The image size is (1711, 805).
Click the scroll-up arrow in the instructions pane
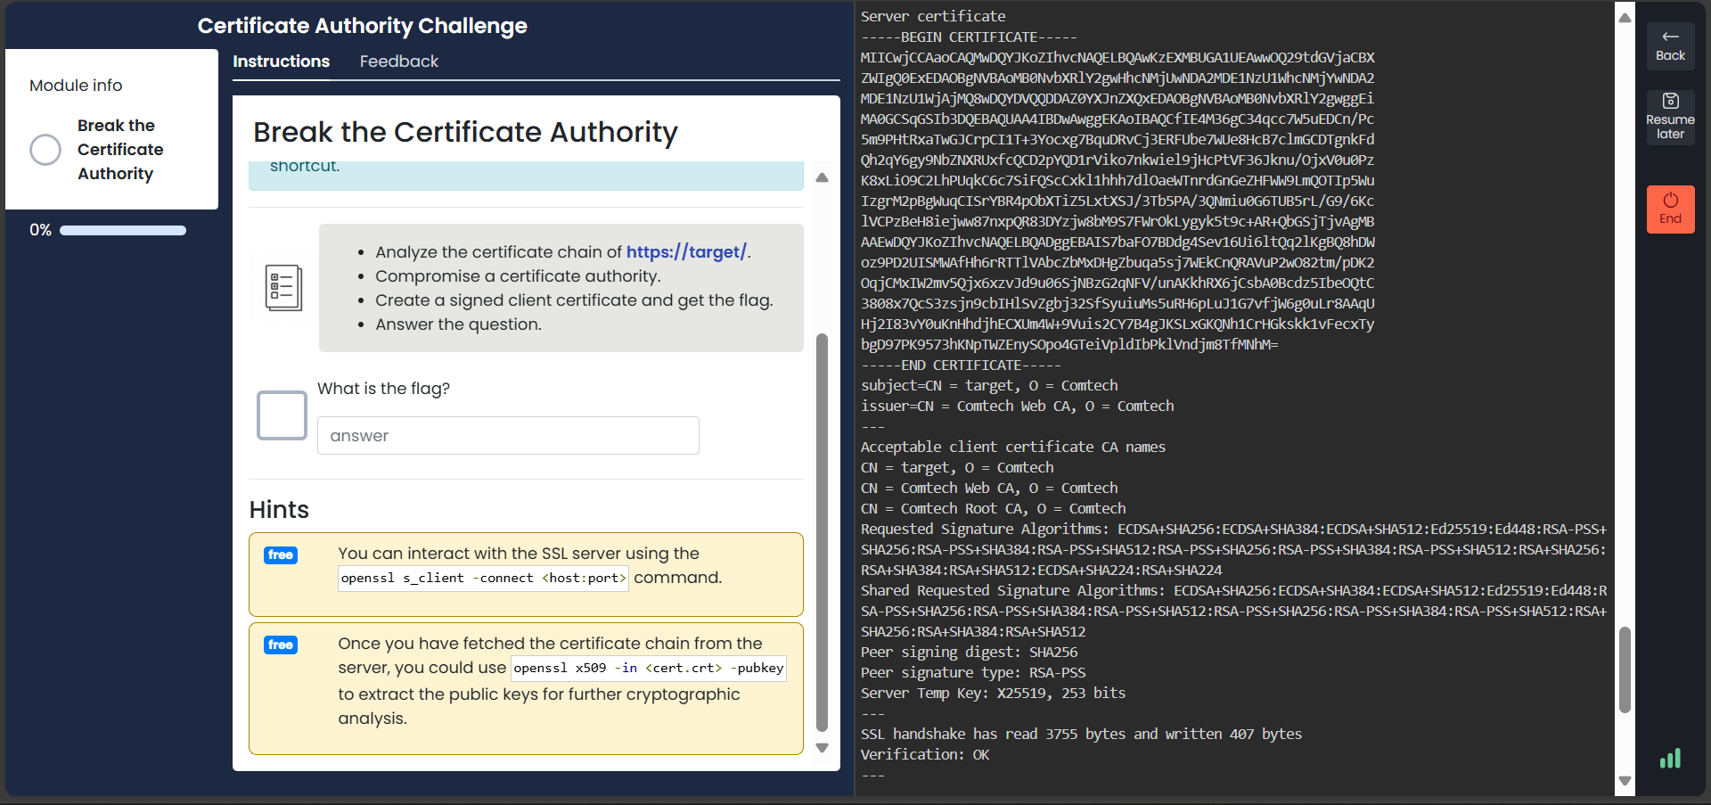coord(822,177)
